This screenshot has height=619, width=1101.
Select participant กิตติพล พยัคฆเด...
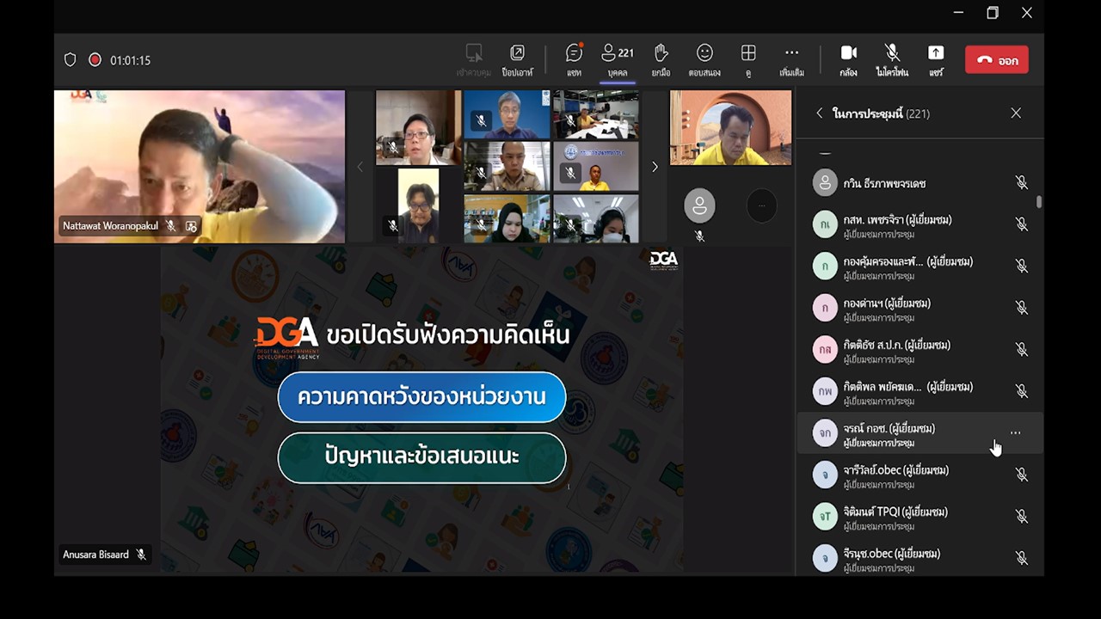(920, 391)
